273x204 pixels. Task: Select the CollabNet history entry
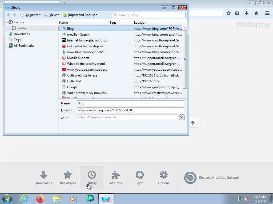pyautogui.click(x=120, y=81)
